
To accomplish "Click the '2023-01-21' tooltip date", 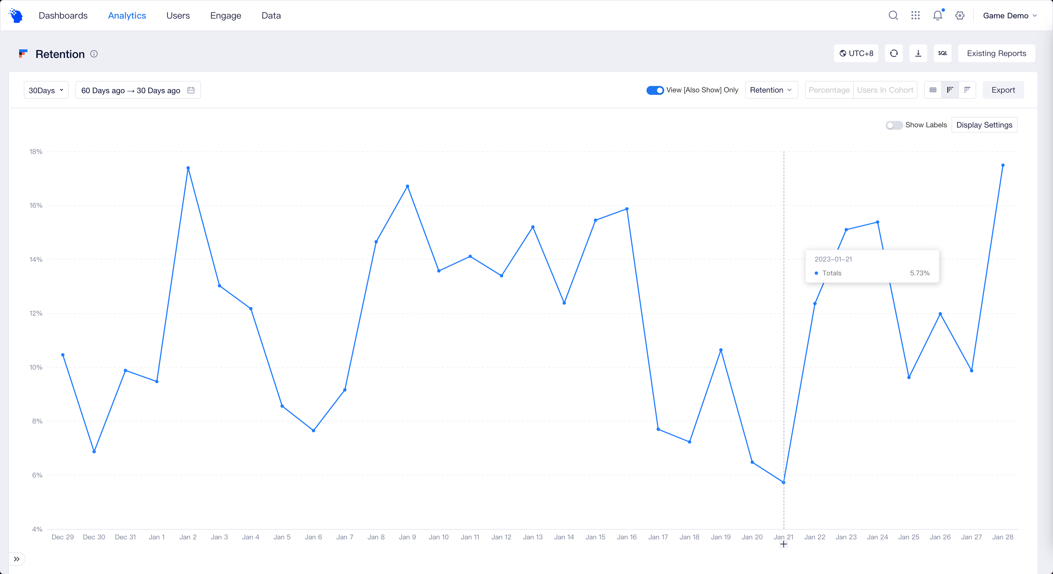I will (833, 259).
